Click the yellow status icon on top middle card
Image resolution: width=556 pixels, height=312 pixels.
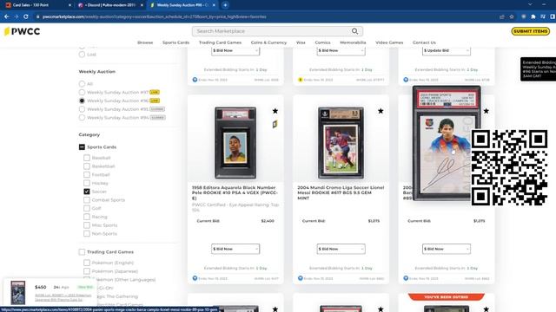[301, 80]
